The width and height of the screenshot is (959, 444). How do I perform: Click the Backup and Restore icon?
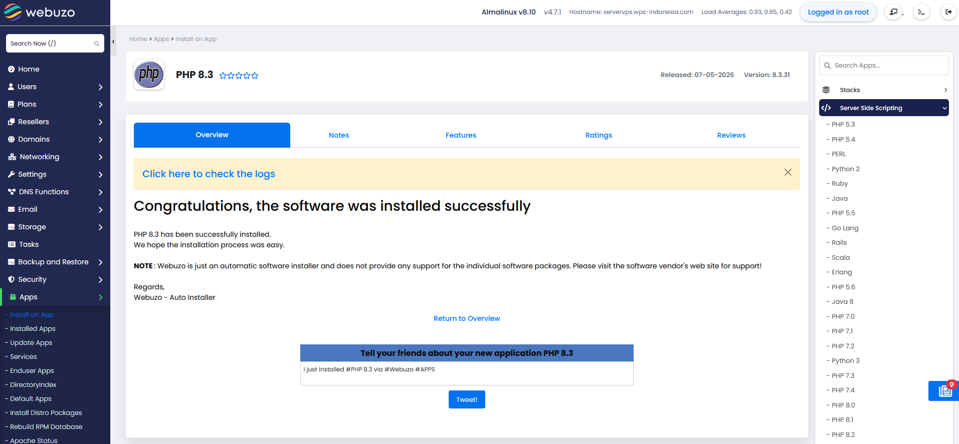click(11, 262)
